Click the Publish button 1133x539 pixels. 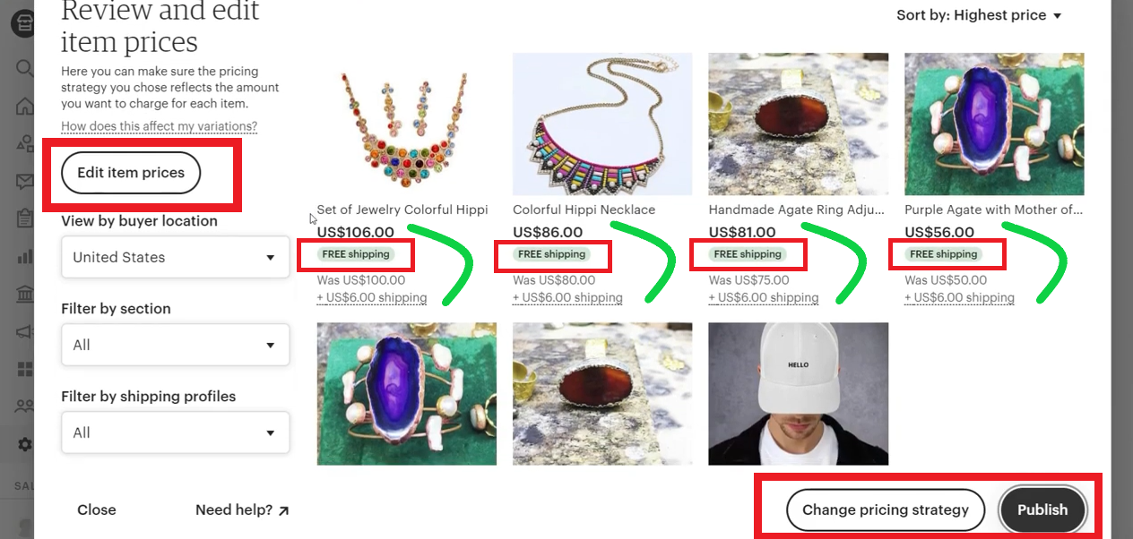pyautogui.click(x=1042, y=509)
